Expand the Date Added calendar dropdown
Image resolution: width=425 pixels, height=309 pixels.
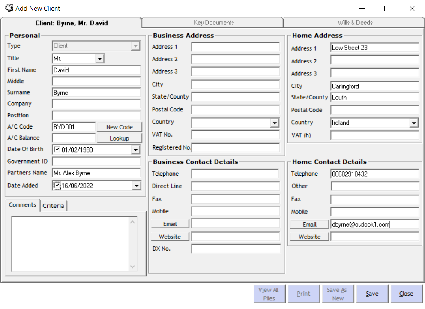[136, 186]
